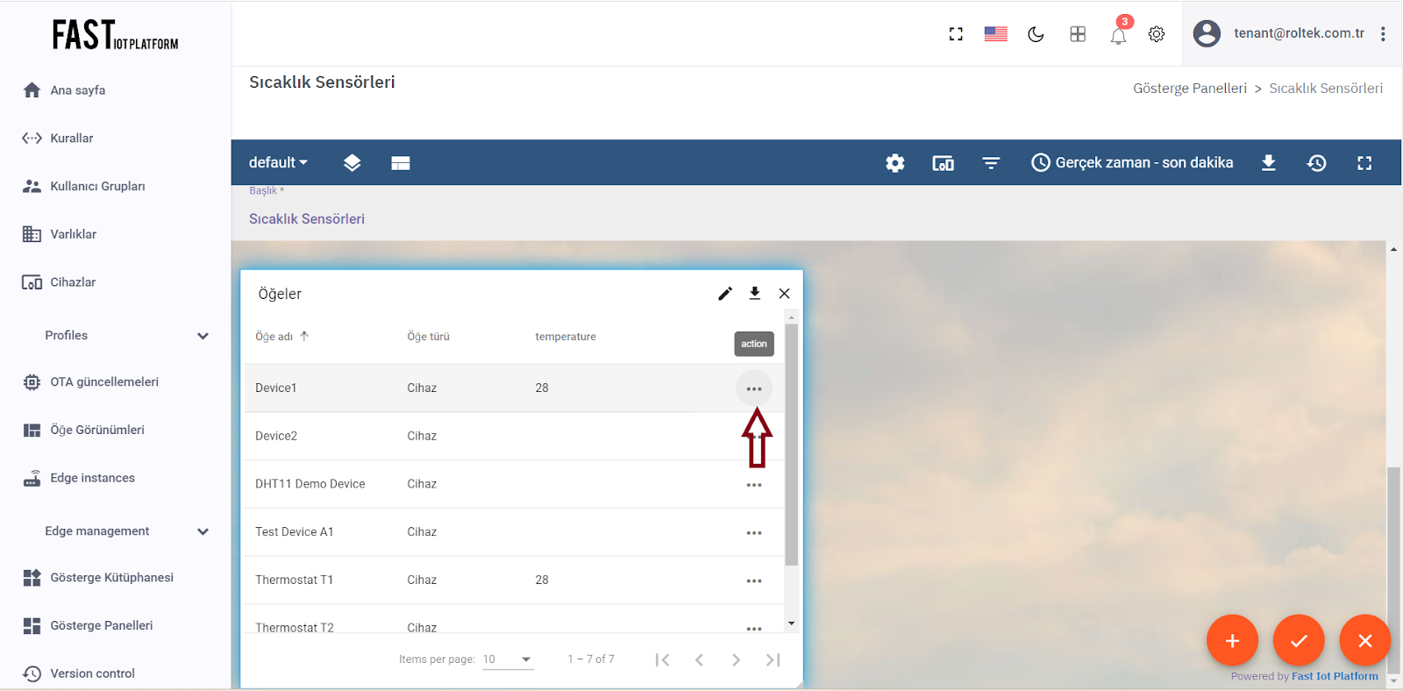The width and height of the screenshot is (1403, 691).
Task: Go to next table page
Action: coord(736,659)
